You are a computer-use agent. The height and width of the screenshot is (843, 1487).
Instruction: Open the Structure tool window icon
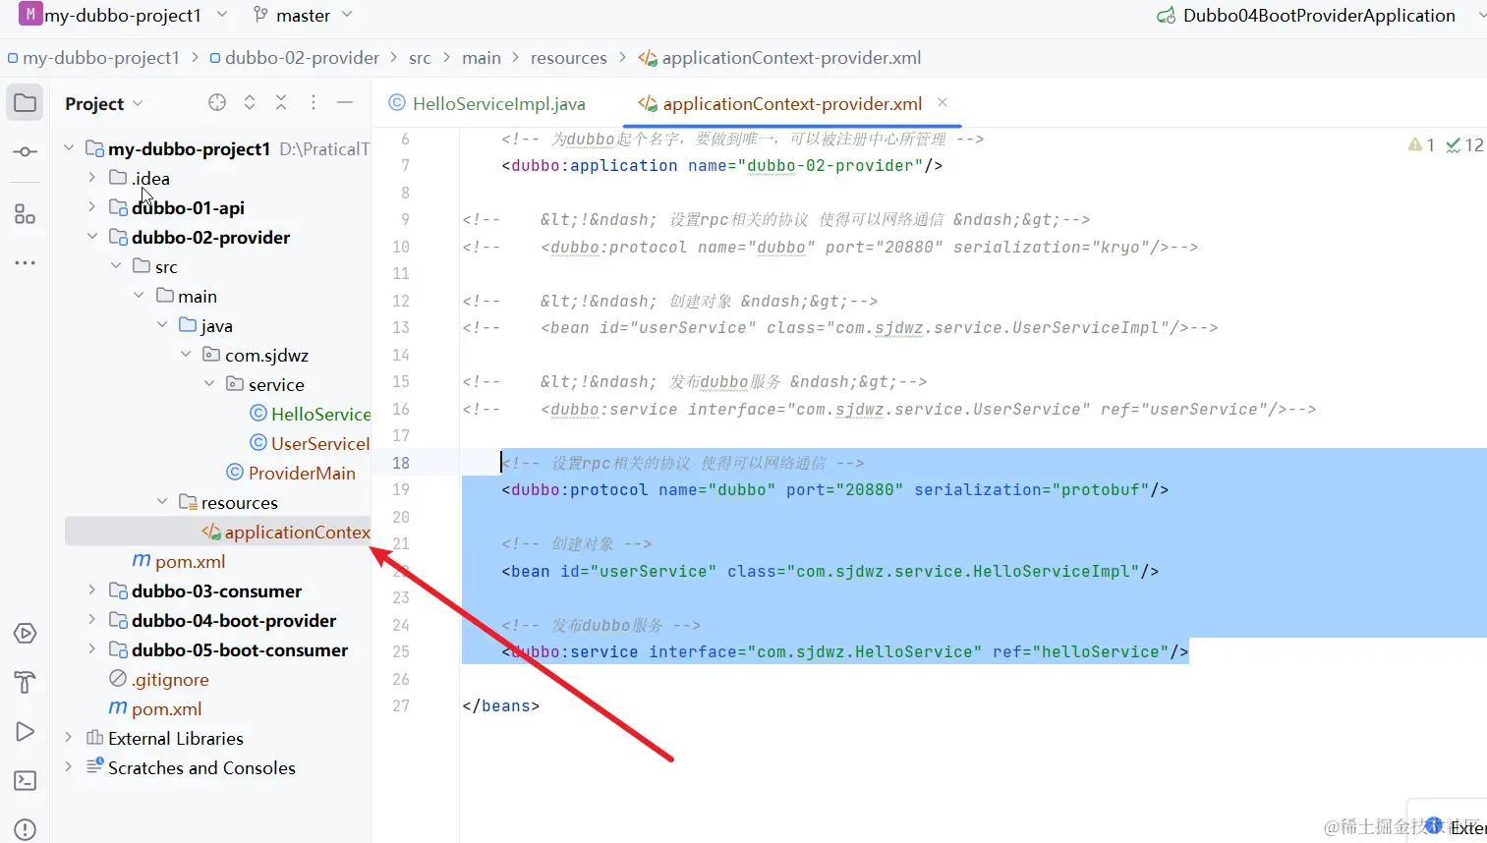[25, 214]
